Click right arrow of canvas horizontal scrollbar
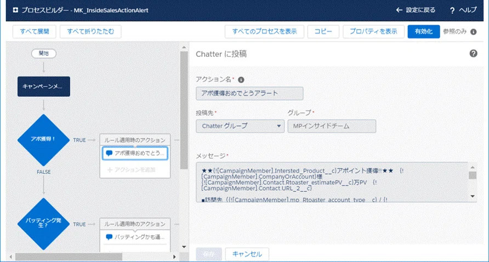Viewport: 489px width, 262px height. tap(174, 257)
